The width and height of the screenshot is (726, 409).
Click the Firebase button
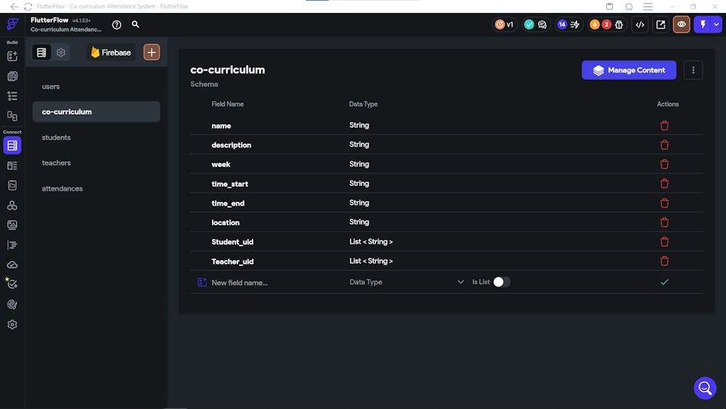pos(111,52)
